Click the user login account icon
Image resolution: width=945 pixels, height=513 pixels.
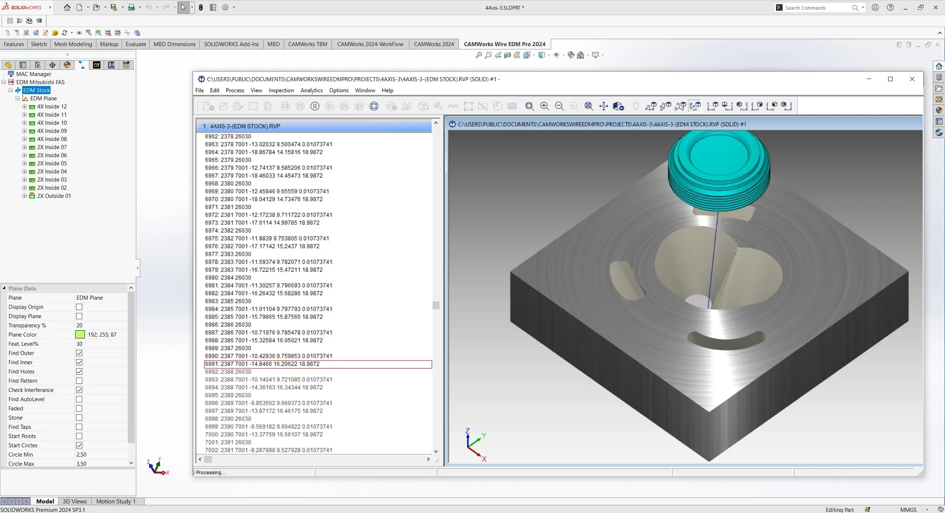(x=875, y=7)
